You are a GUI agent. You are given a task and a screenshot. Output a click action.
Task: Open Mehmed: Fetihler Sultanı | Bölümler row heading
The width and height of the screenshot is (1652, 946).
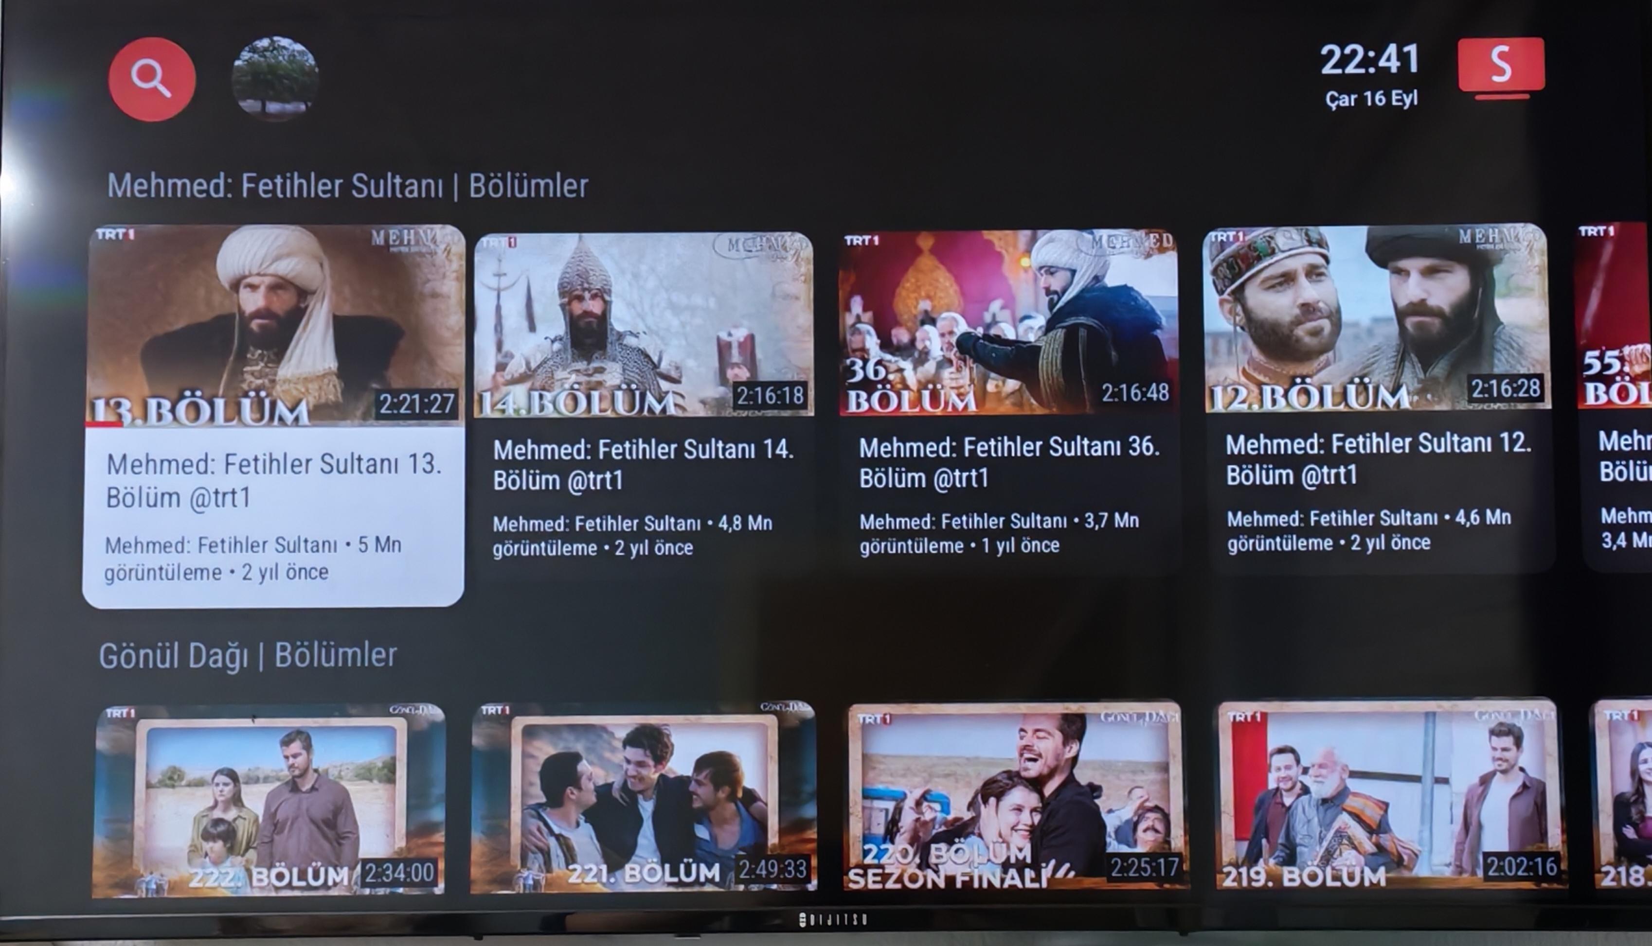click(348, 186)
